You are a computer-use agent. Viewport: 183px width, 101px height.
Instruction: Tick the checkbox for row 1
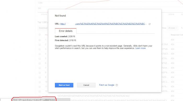[40, 40]
